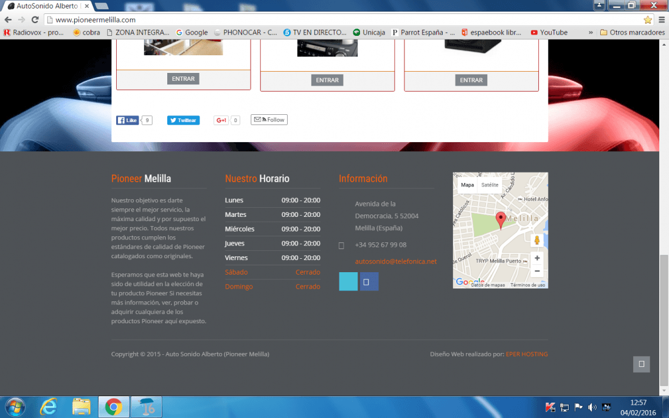The width and height of the screenshot is (669, 418).
Task: Reload the current page
Action: pyautogui.click(x=35, y=19)
